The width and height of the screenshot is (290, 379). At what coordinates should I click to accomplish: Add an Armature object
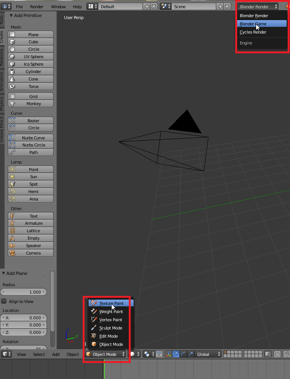coord(31,223)
